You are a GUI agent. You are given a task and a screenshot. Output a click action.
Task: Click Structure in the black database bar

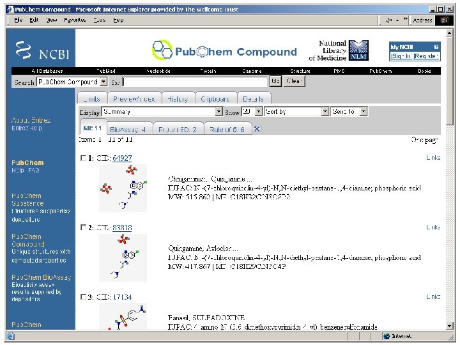click(x=300, y=71)
